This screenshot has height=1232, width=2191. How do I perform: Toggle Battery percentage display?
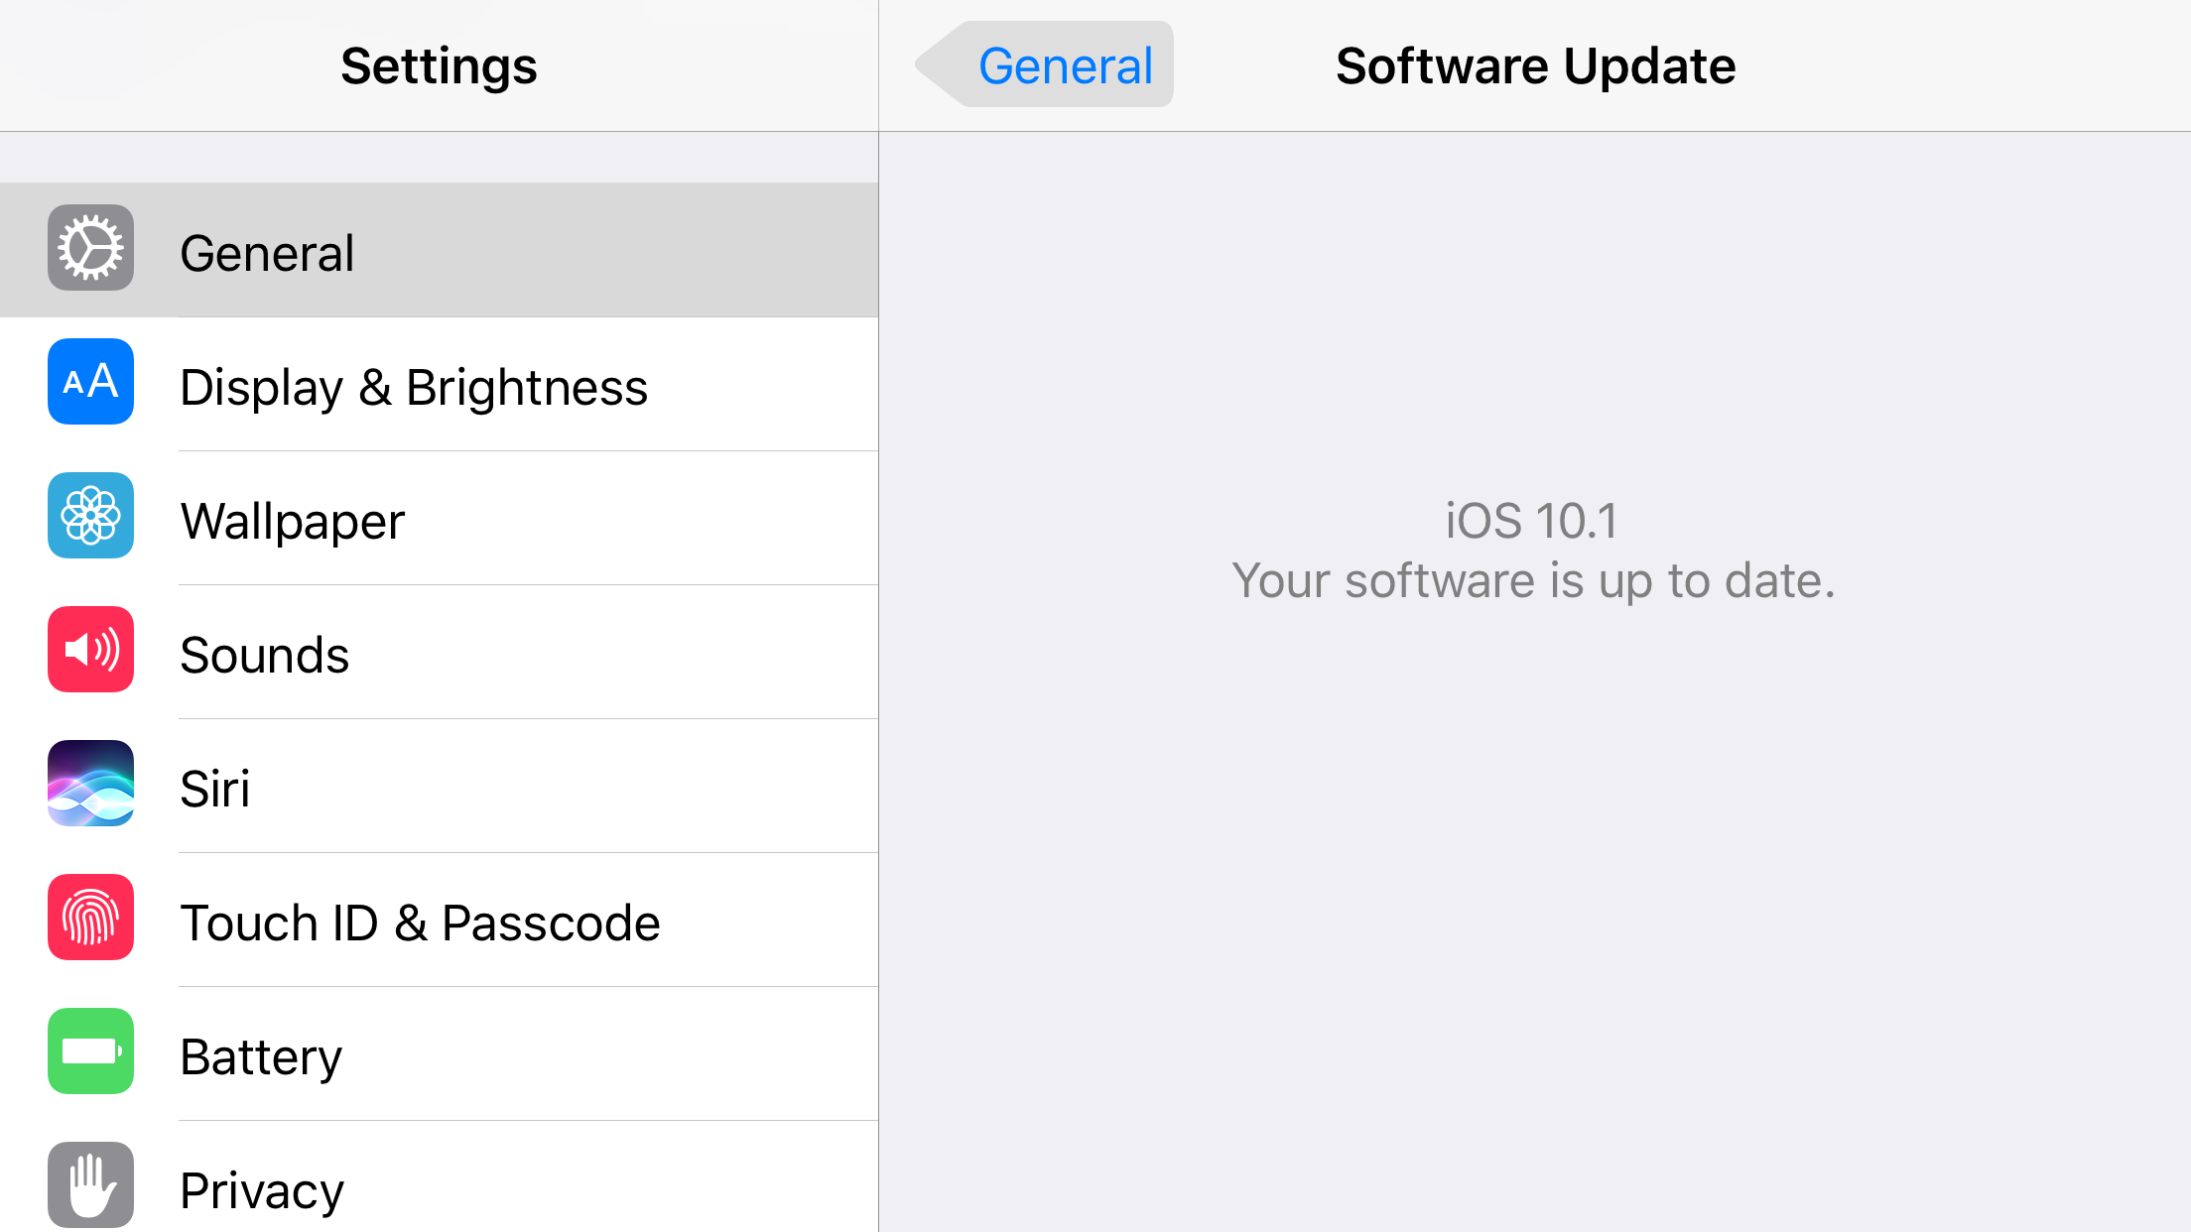tap(260, 1053)
